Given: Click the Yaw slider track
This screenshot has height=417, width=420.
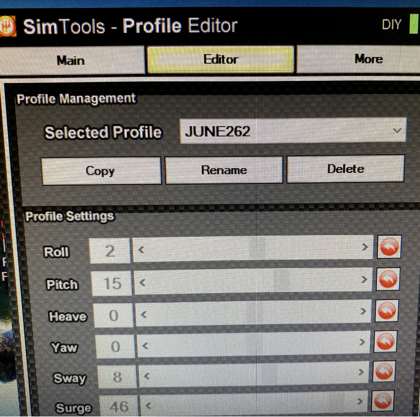Looking at the screenshot, I should (253, 344).
